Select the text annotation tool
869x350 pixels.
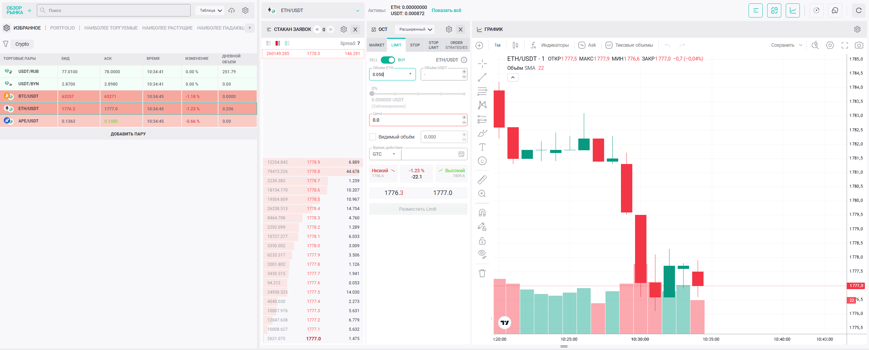click(482, 147)
